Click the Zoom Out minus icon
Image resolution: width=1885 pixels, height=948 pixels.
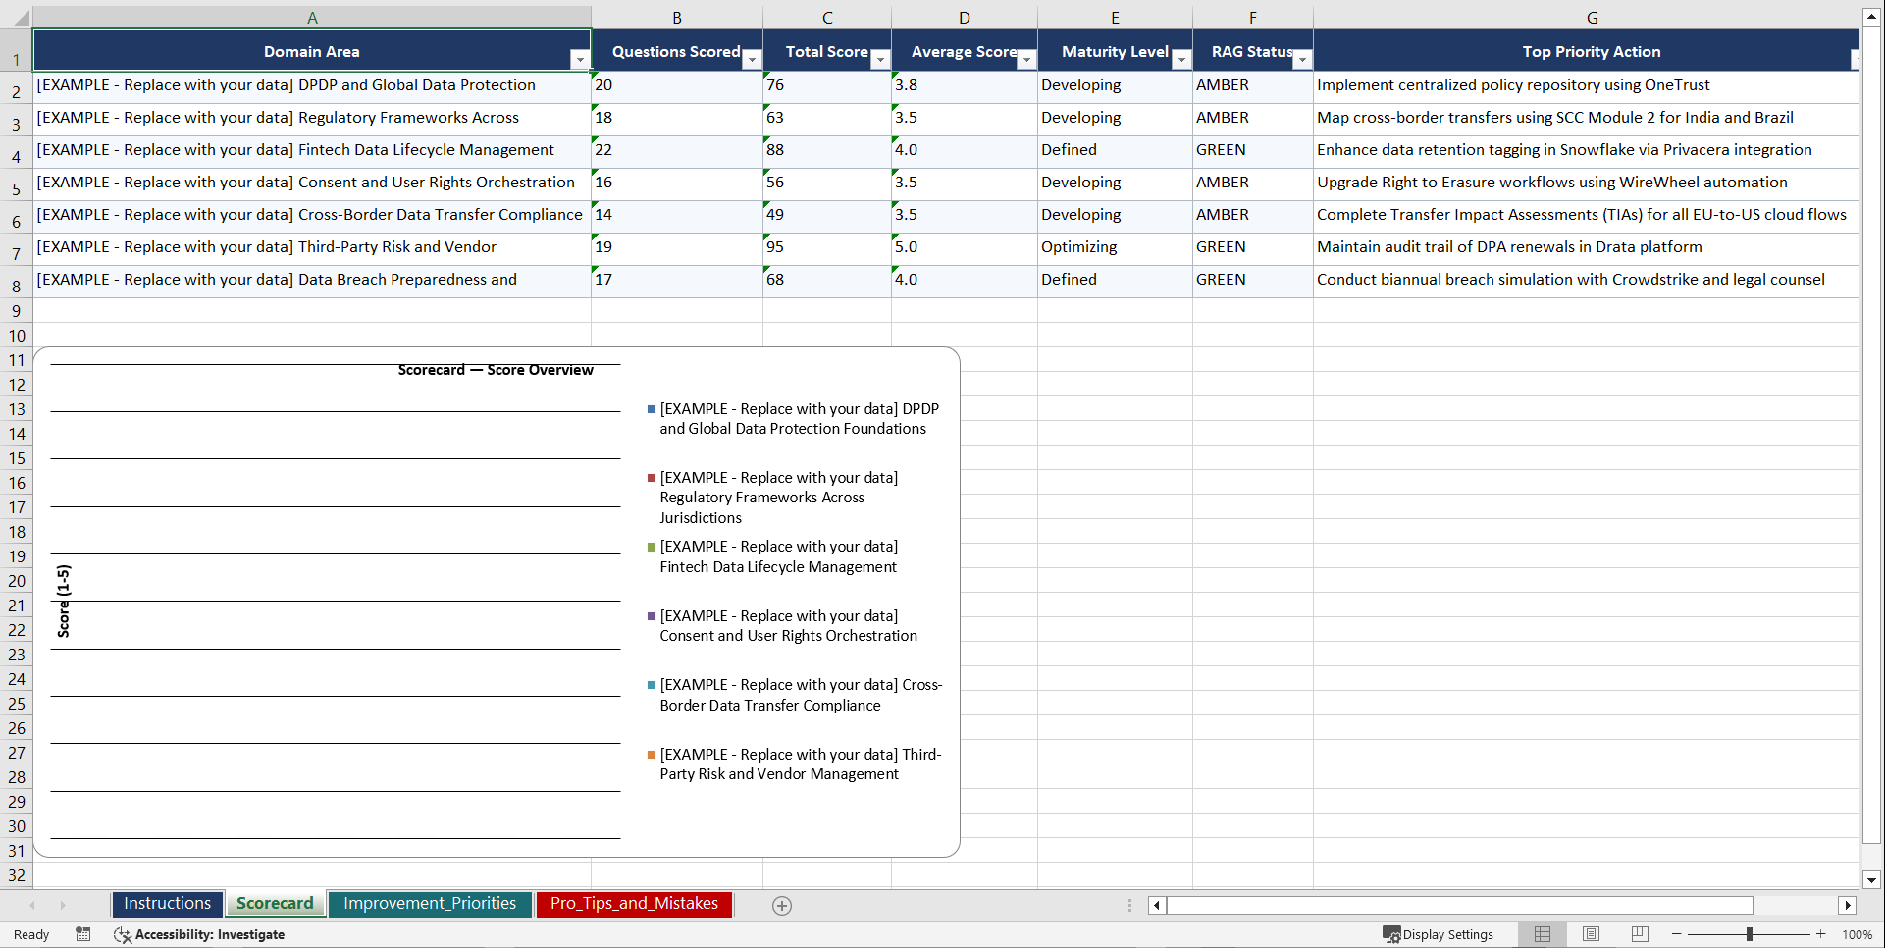click(x=1676, y=934)
